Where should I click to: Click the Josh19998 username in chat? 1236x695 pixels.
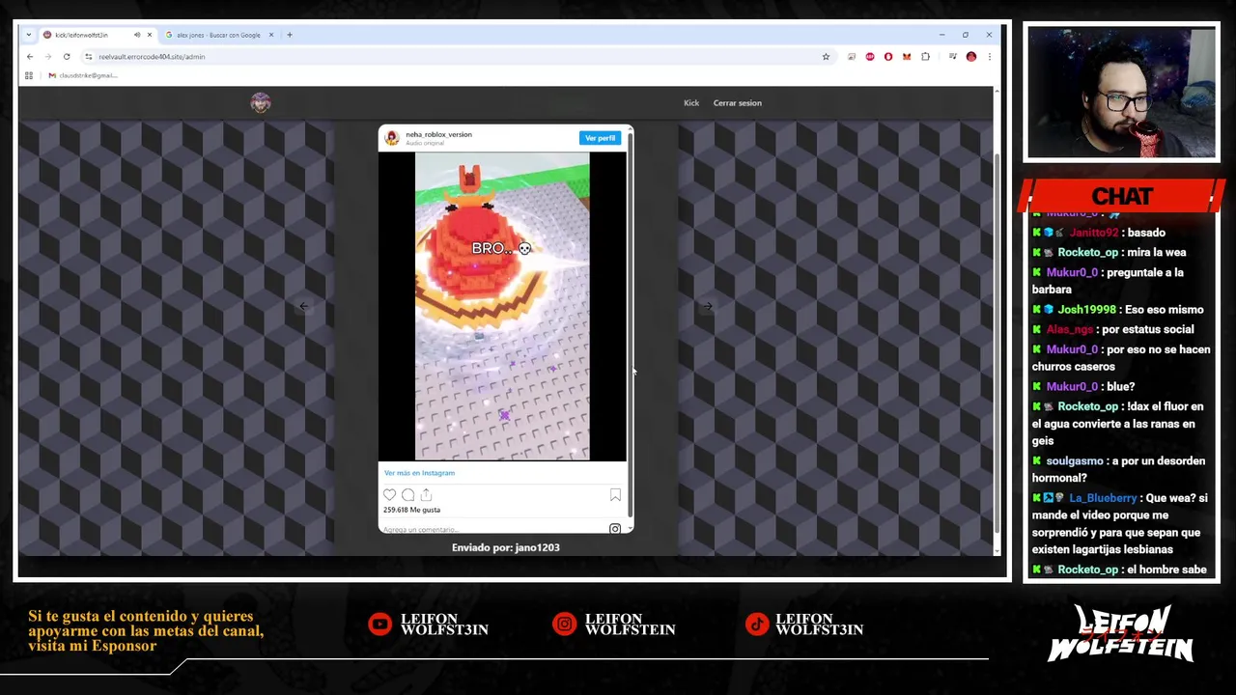pos(1086,310)
